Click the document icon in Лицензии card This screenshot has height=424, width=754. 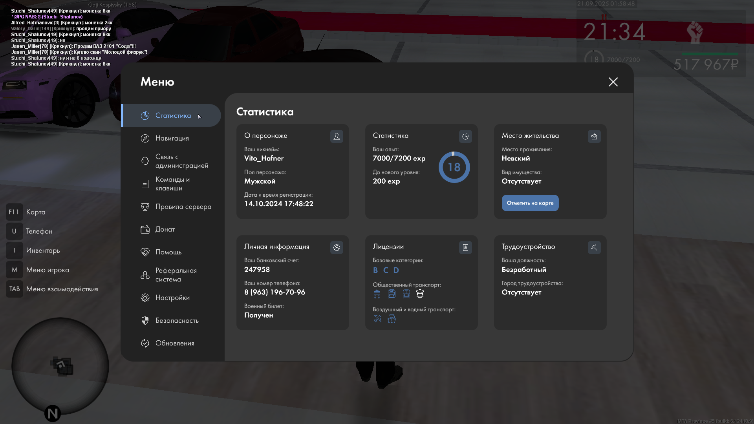pos(465,247)
